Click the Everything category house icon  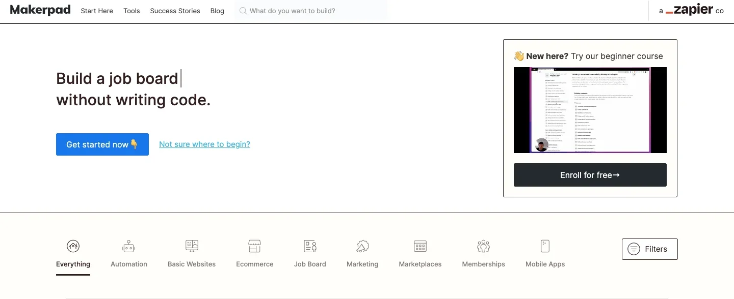73,247
